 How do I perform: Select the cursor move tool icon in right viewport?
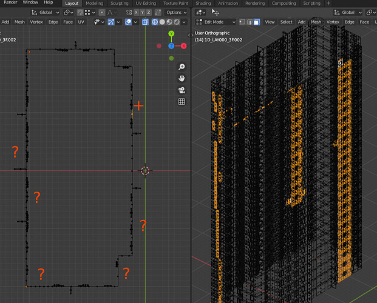pyautogui.click(x=216, y=12)
